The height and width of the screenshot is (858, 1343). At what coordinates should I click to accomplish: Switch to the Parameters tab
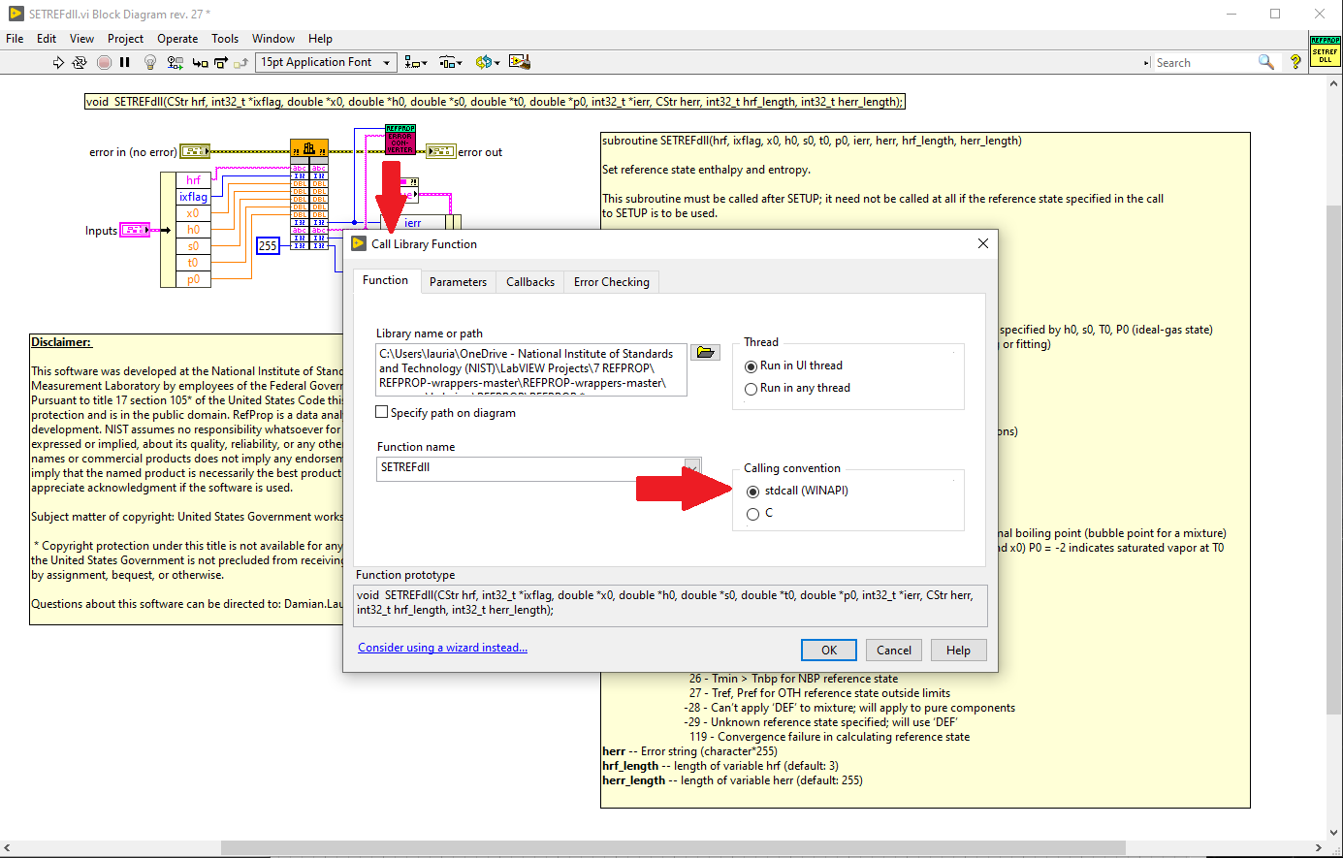pos(458,281)
